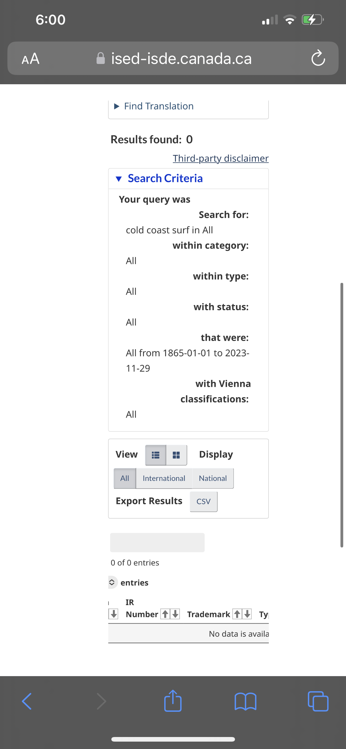Open the bookmarks book icon

pos(245,701)
